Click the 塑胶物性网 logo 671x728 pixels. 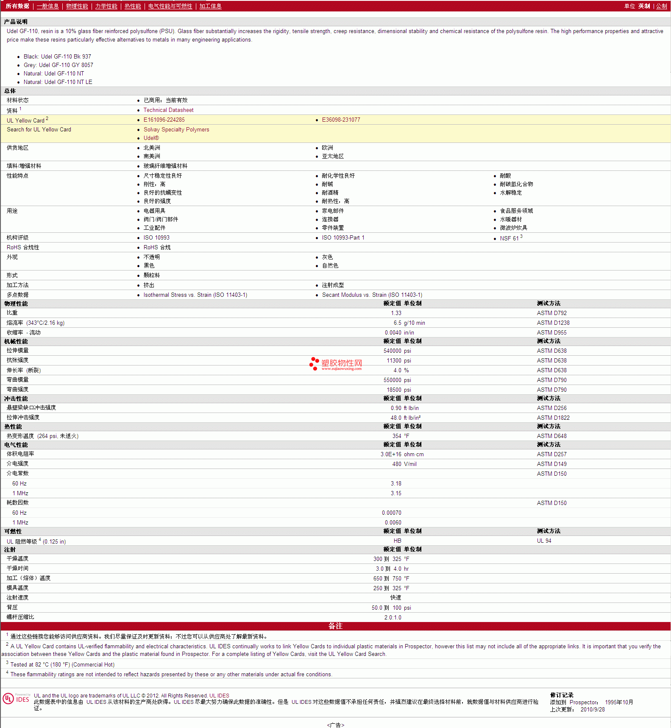[x=336, y=364]
